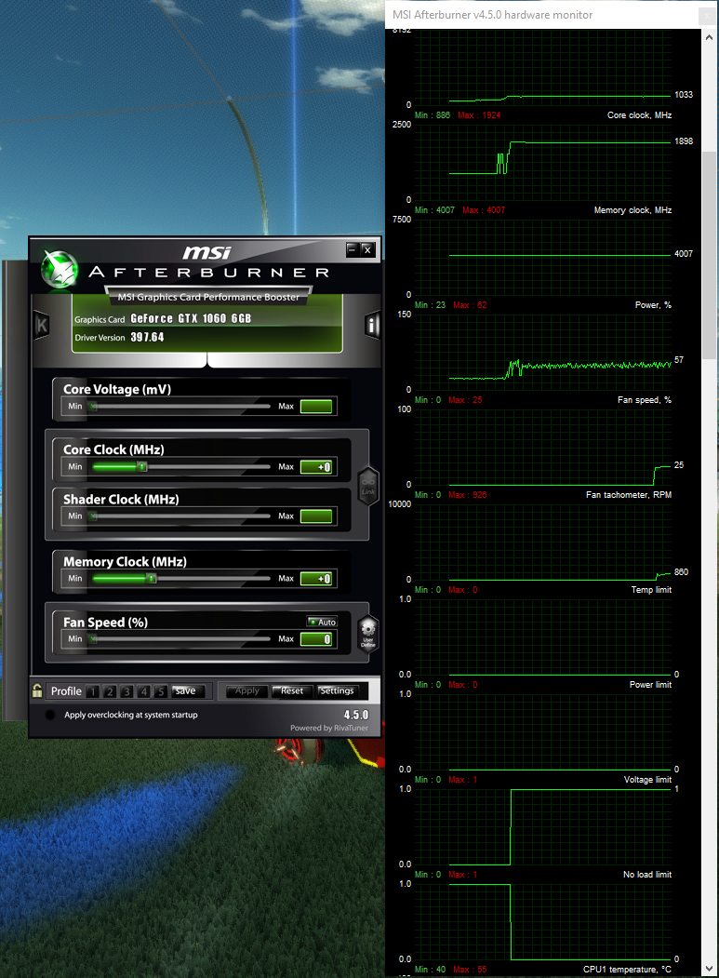Image resolution: width=719 pixels, height=978 pixels.
Task: Click the Power, % graph label
Action: pos(653,305)
